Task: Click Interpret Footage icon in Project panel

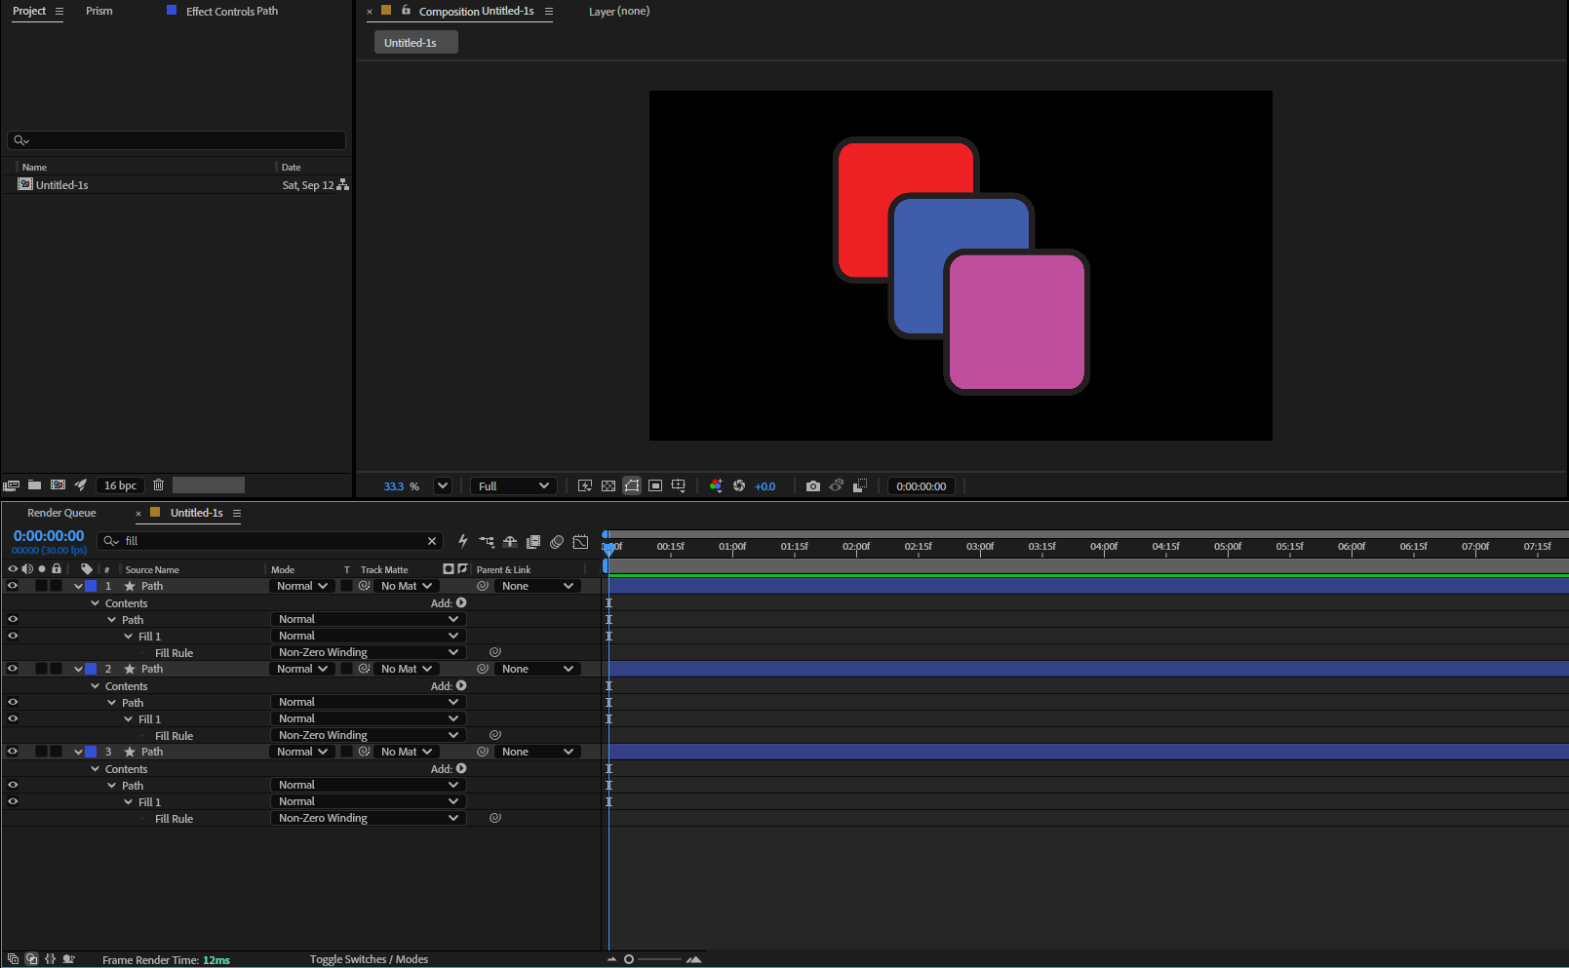Action: pos(12,485)
